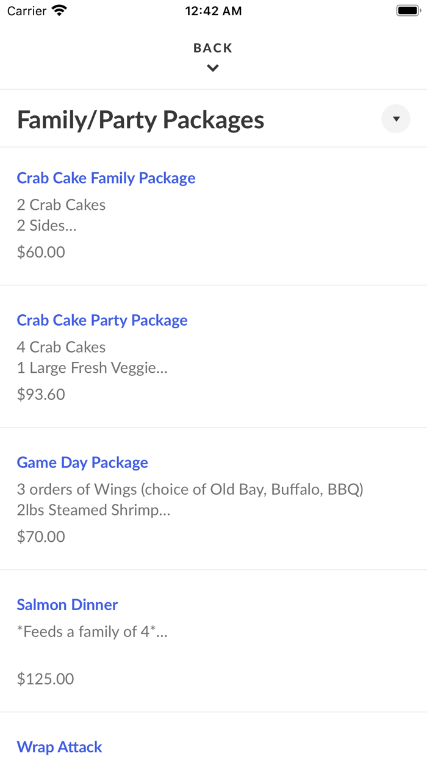The width and height of the screenshot is (427, 759).
Task: Tap the battery icon in status bar
Action: tap(407, 11)
